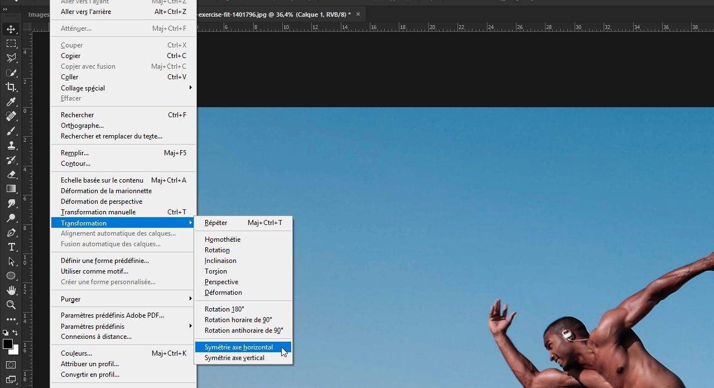The height and width of the screenshot is (388, 714).
Task: Open Paramètres prédéfinis submenu arrow
Action: tap(190, 326)
